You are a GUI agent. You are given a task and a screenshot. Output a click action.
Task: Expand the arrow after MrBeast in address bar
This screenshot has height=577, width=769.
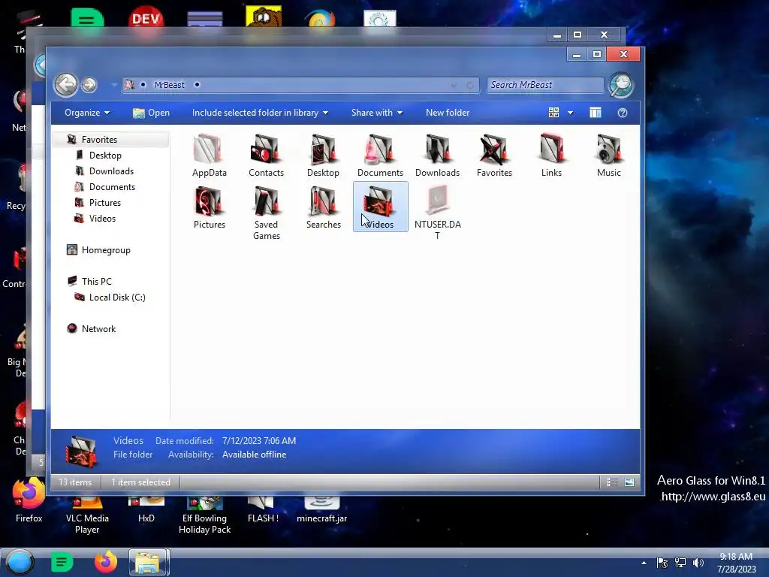(x=197, y=85)
